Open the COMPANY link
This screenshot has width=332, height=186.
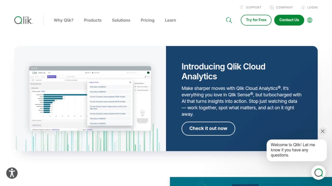coord(284,7)
